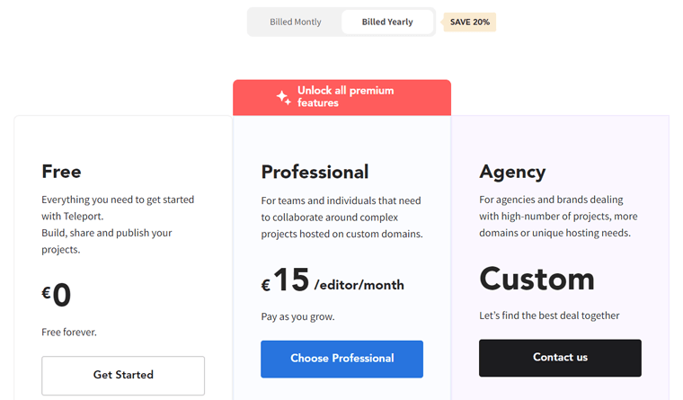Click the sparkle icon in red banner
Screen dimensions: 683x400
click(x=284, y=97)
